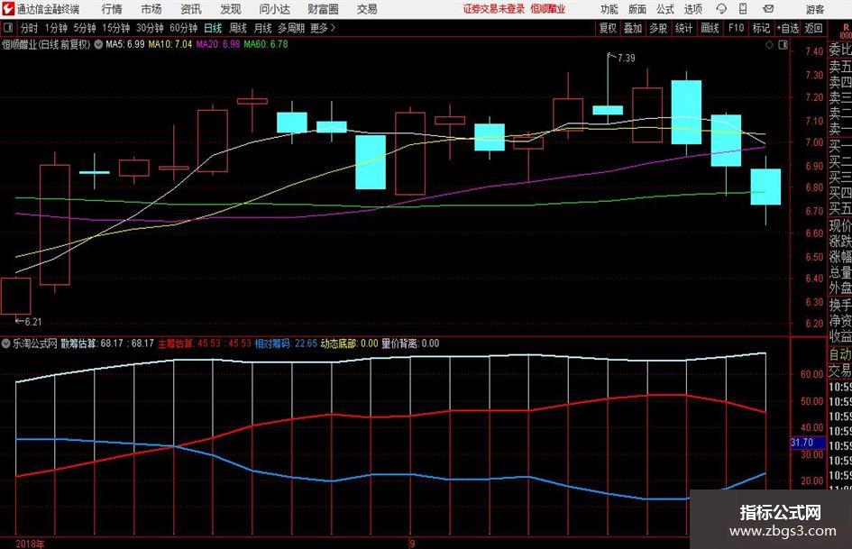
Task: Select the 日线 daily period tab
Action: click(x=213, y=28)
